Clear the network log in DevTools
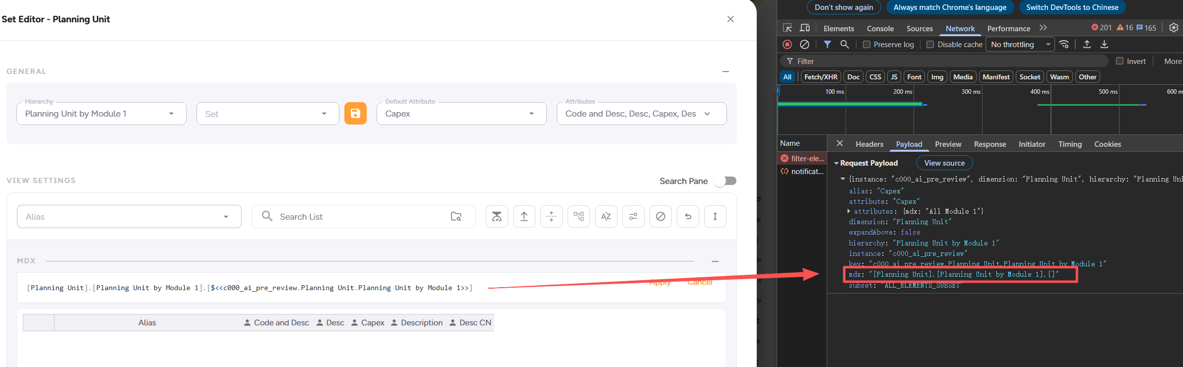 coord(805,45)
